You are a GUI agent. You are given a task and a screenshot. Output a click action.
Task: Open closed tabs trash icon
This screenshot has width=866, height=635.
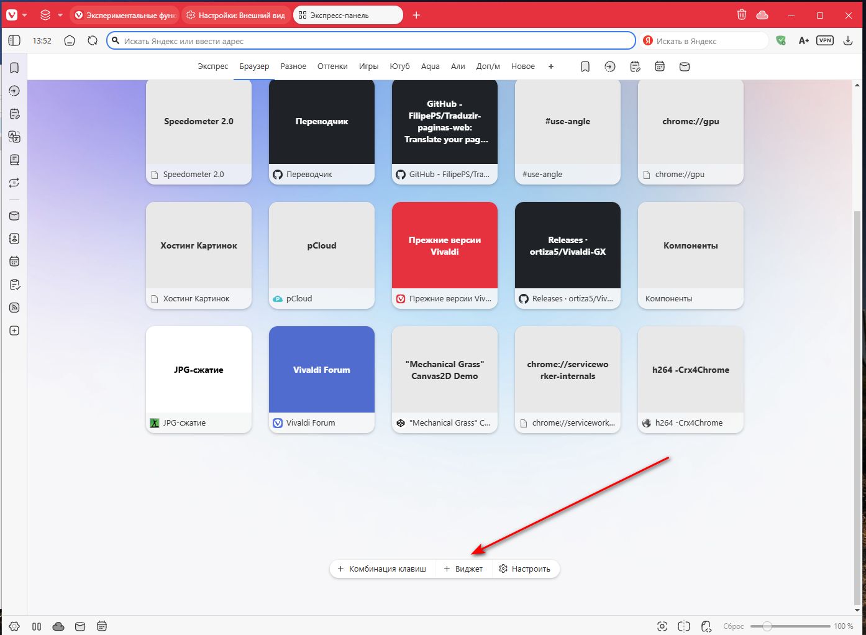point(741,15)
